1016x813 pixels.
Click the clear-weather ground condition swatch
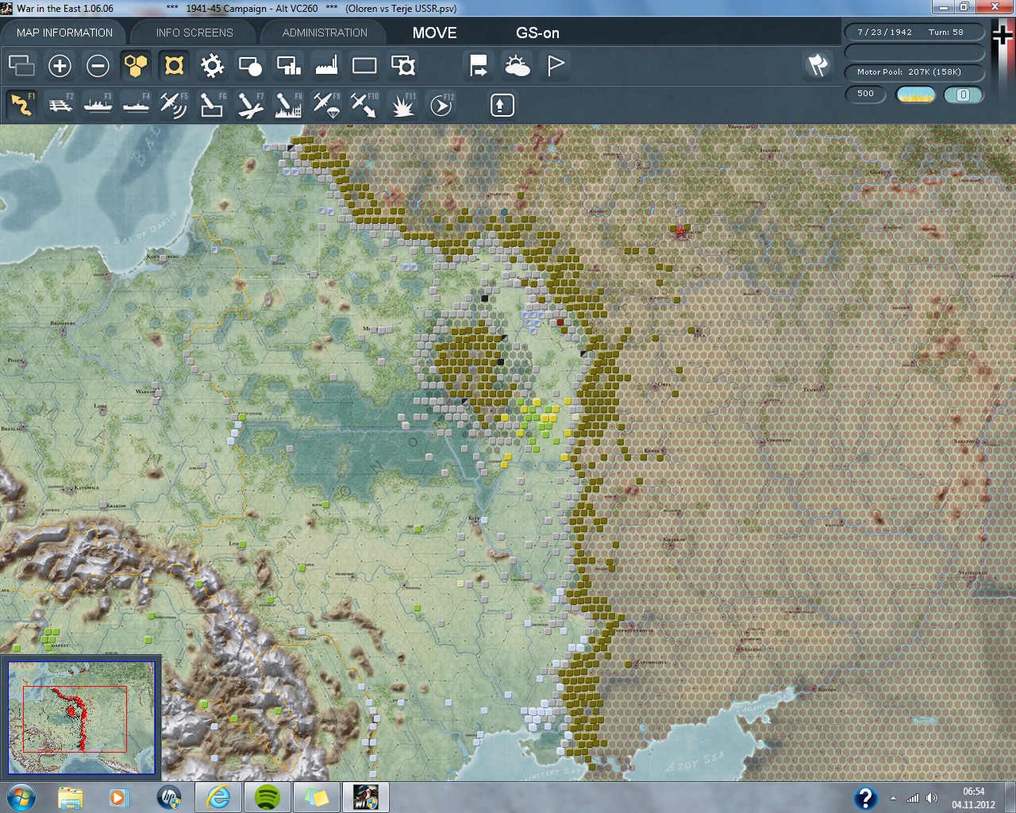(x=915, y=94)
